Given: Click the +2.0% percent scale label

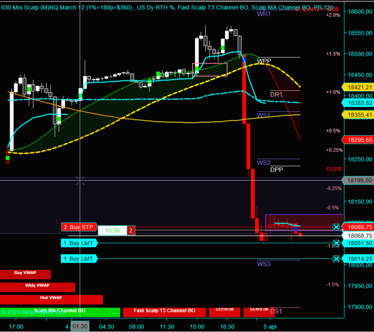Looking at the screenshot, I should [x=333, y=16].
